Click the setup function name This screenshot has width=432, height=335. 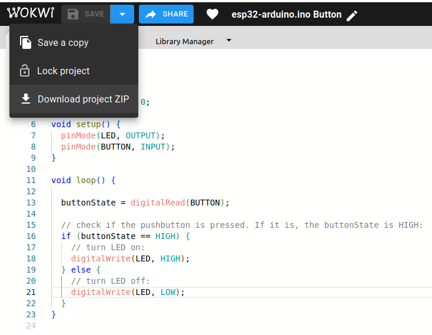coord(88,124)
